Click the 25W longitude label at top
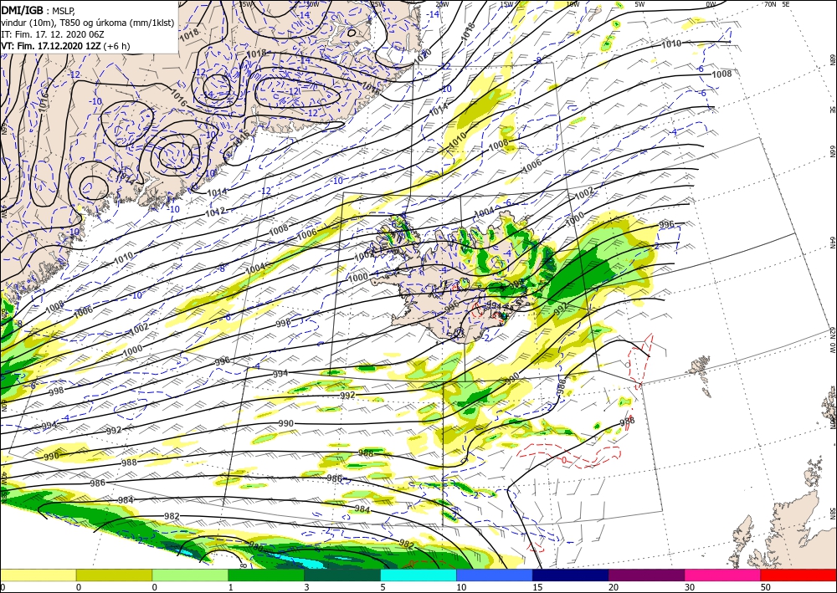The height and width of the screenshot is (593, 837). coord(377,4)
